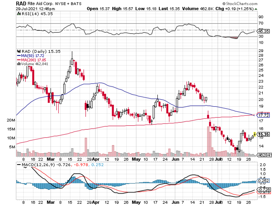Image resolution: width=272 pixels, height=206 pixels.
Task: Click the NYSE + BATS exchange label
Action: pyautogui.click(x=68, y=4)
